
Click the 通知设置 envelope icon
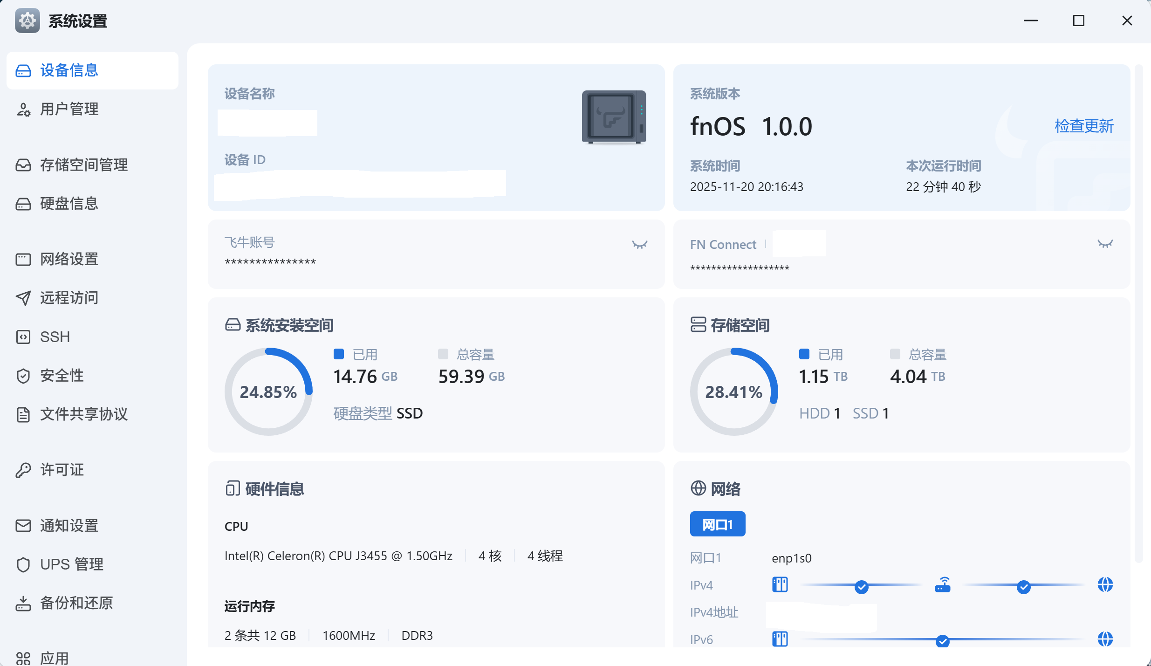(x=23, y=526)
